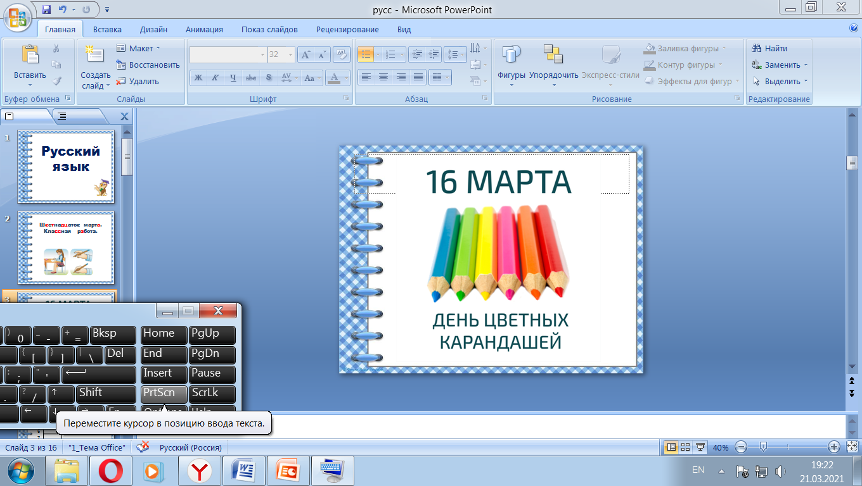Toggle bulleted list formatting
The image size is (862, 486).
366,55
